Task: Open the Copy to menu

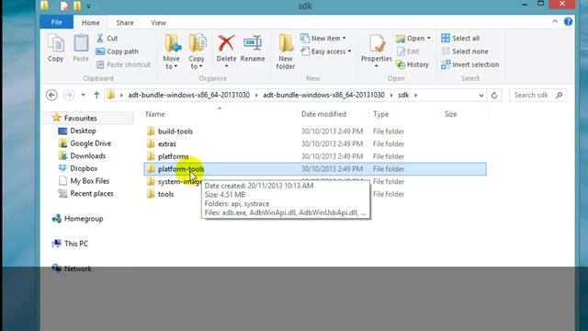Action: click(x=197, y=51)
